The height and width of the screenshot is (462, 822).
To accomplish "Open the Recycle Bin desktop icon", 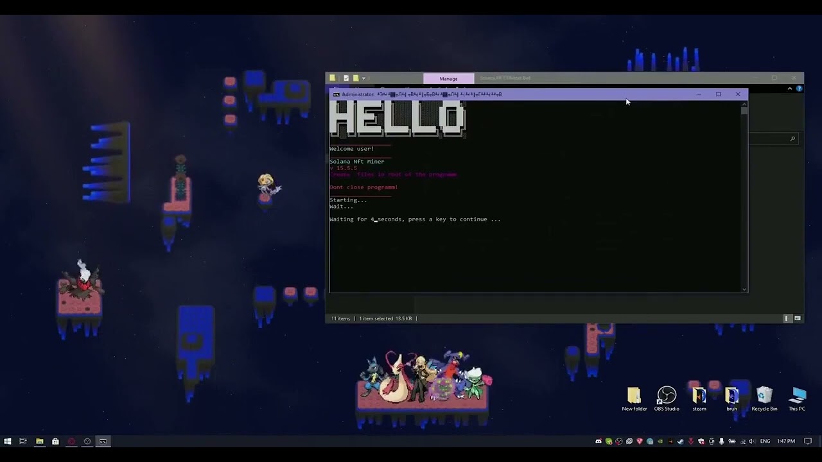I will pos(764,399).
